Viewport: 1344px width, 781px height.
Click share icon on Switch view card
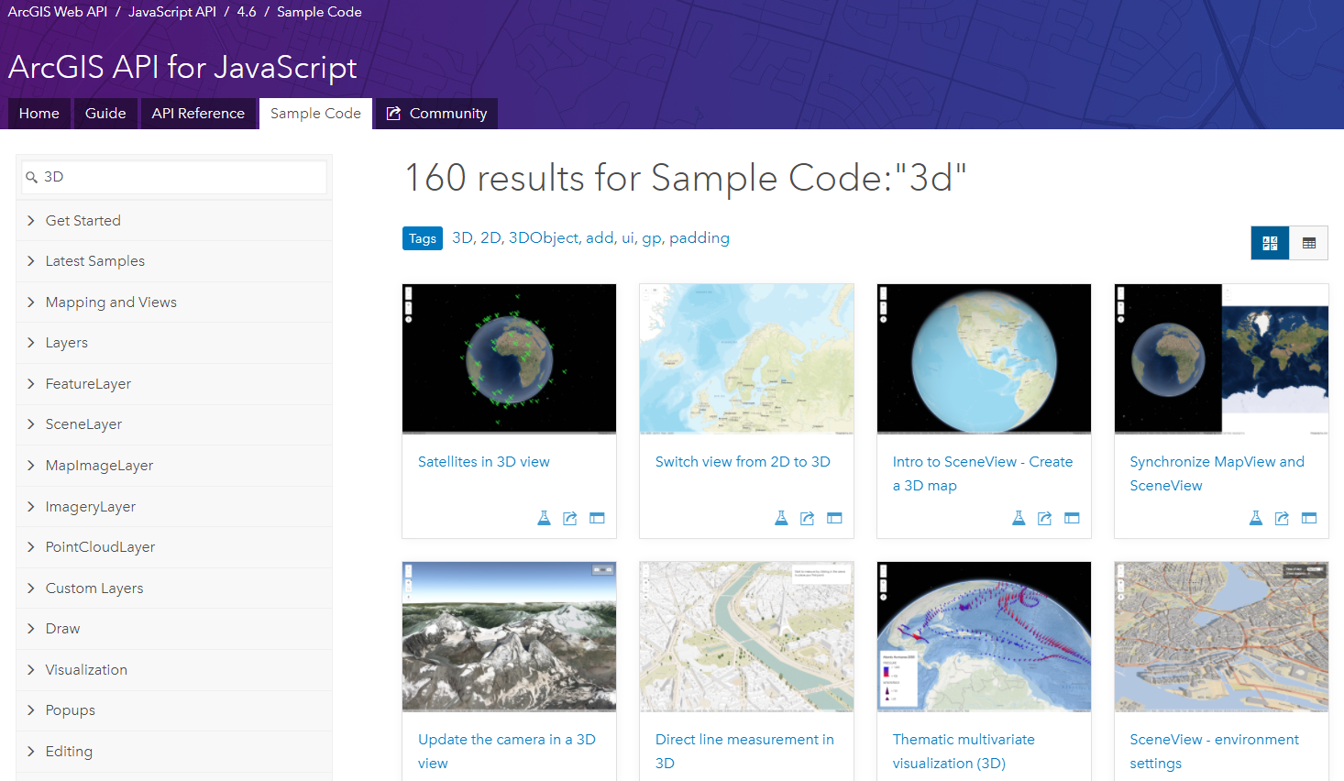click(807, 518)
